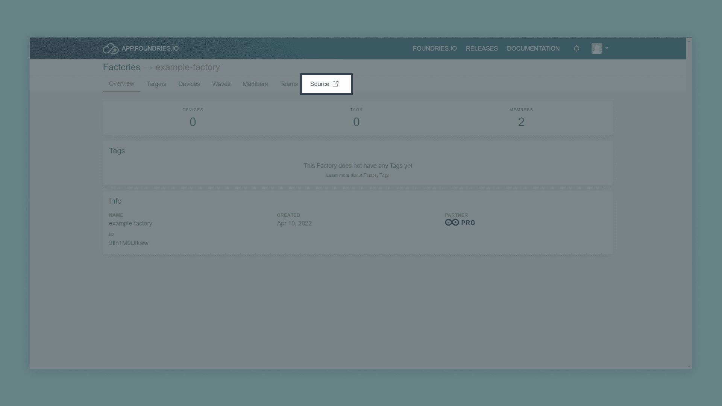Open the Teams tab
The height and width of the screenshot is (406, 722).
(x=288, y=84)
